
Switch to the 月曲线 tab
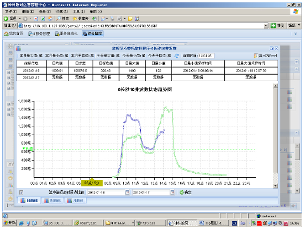(75, 200)
